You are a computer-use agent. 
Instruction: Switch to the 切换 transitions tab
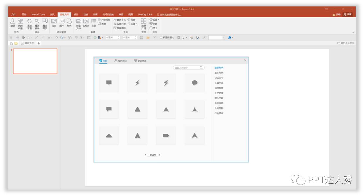click(85, 14)
